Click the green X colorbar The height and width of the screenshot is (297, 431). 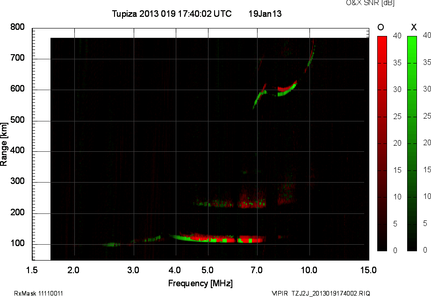click(x=412, y=143)
